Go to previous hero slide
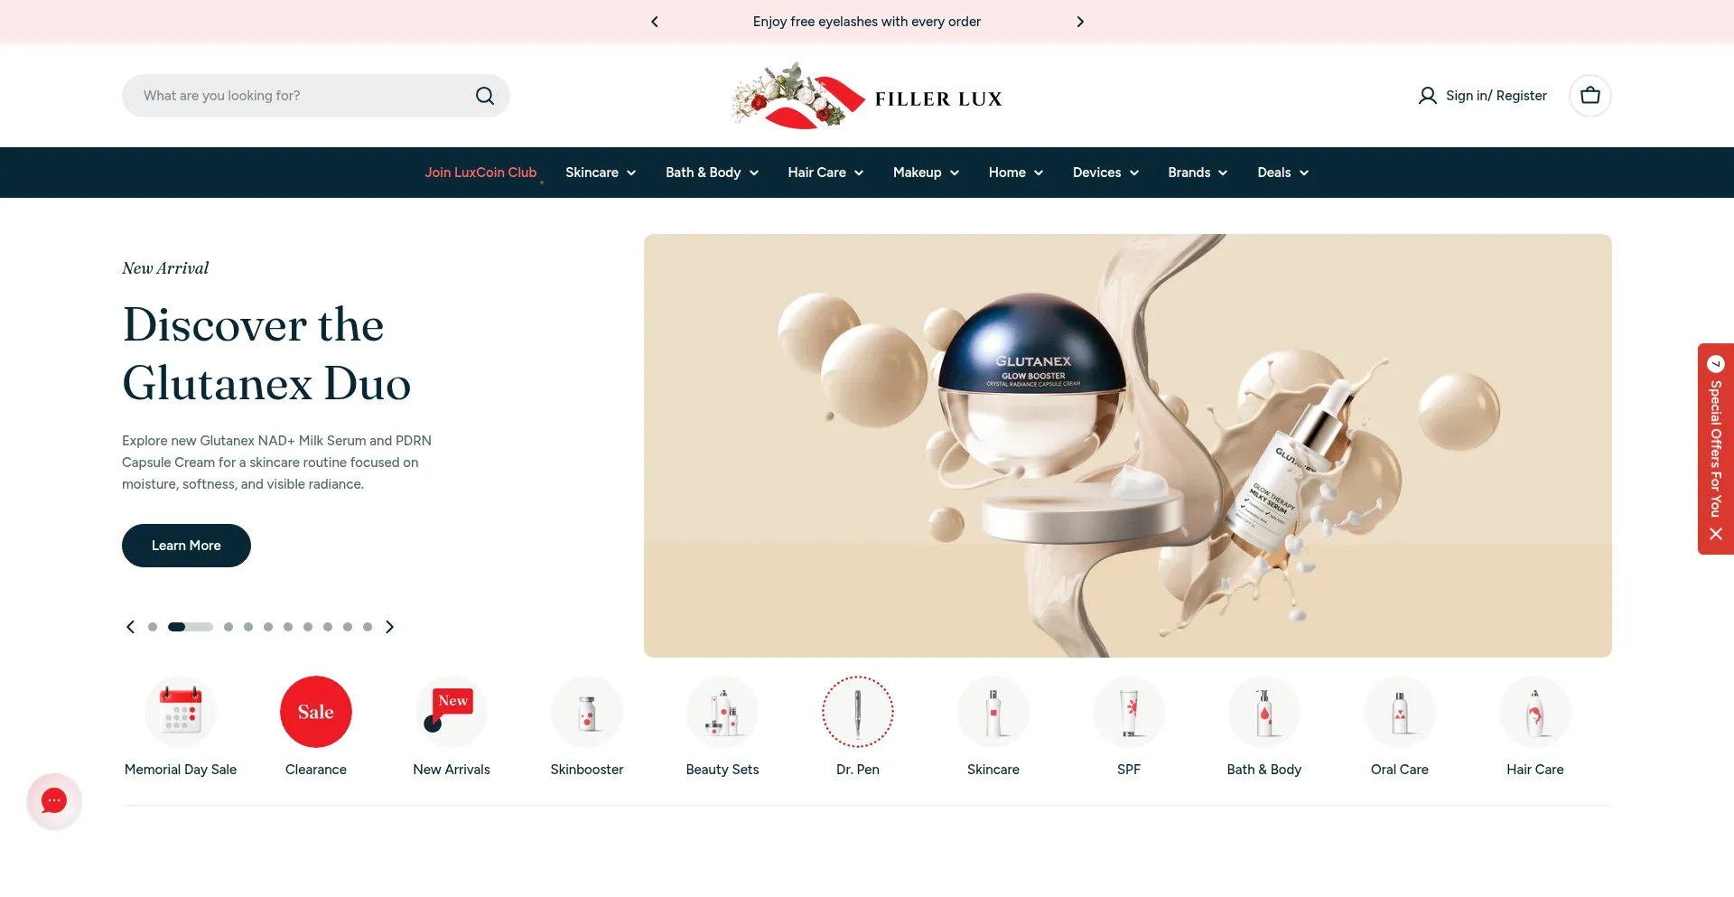The image size is (1734, 897). (130, 627)
